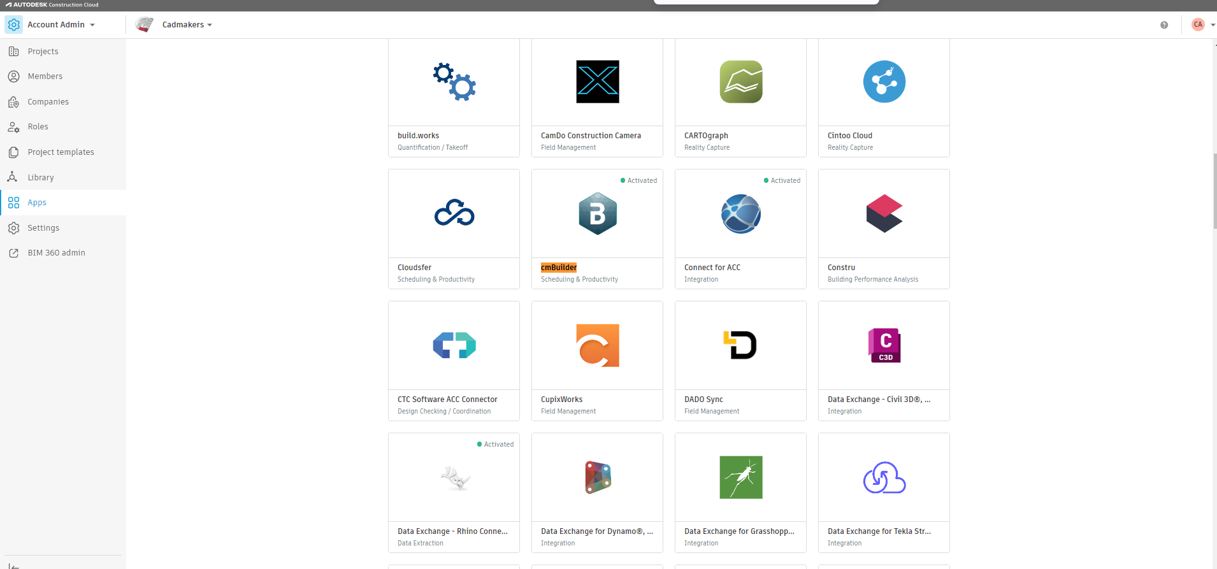The height and width of the screenshot is (569, 1217).
Task: Open the help question mark icon
Action: tap(1164, 25)
